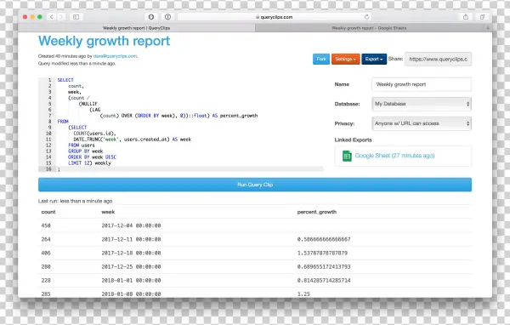Click the queryclips.com address bar
This screenshot has width=510, height=325.
[275, 17]
